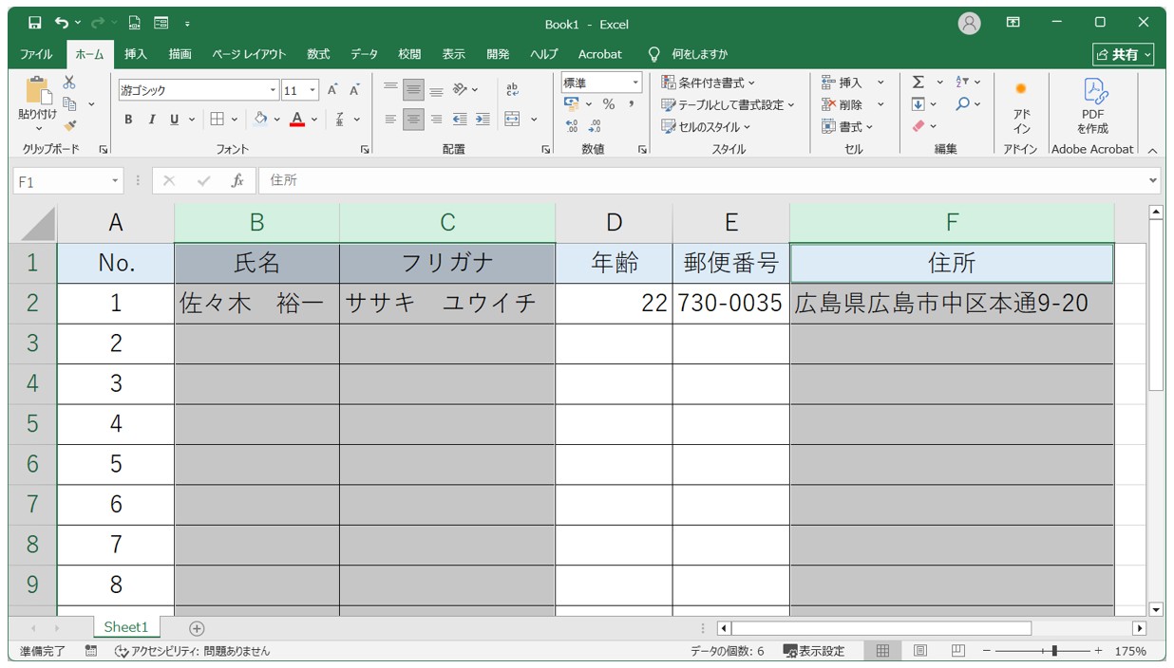Click Increase Indent icon
This screenshot has width=1174, height=668.
[483, 119]
